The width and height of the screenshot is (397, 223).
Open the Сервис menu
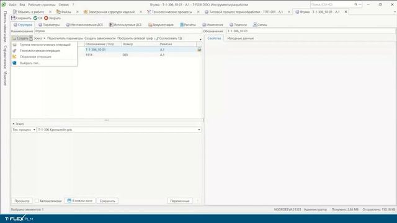[x=63, y=4]
